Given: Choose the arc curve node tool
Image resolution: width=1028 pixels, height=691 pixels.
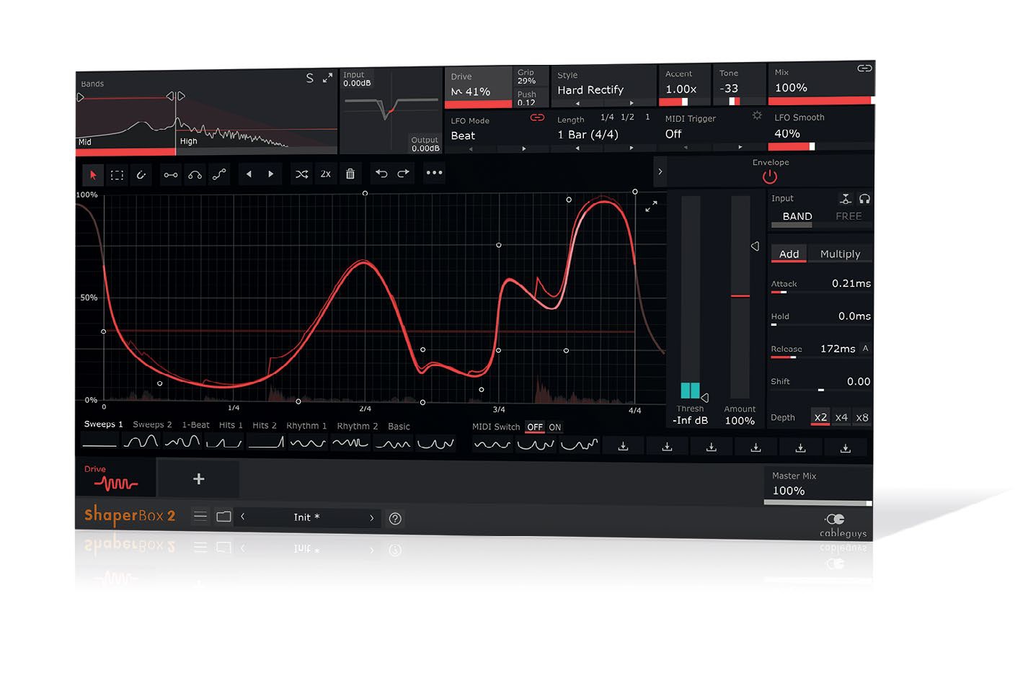Looking at the screenshot, I should coord(195,174).
